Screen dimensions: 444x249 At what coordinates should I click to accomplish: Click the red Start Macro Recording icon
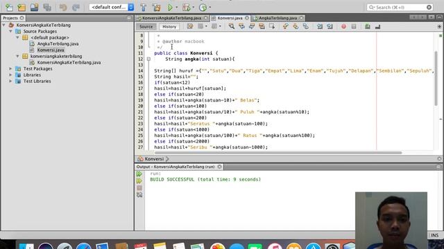tap(343, 26)
